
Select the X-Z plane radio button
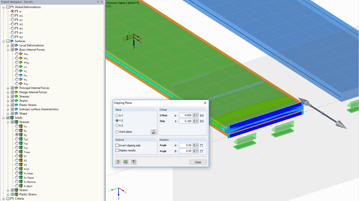[117, 126]
